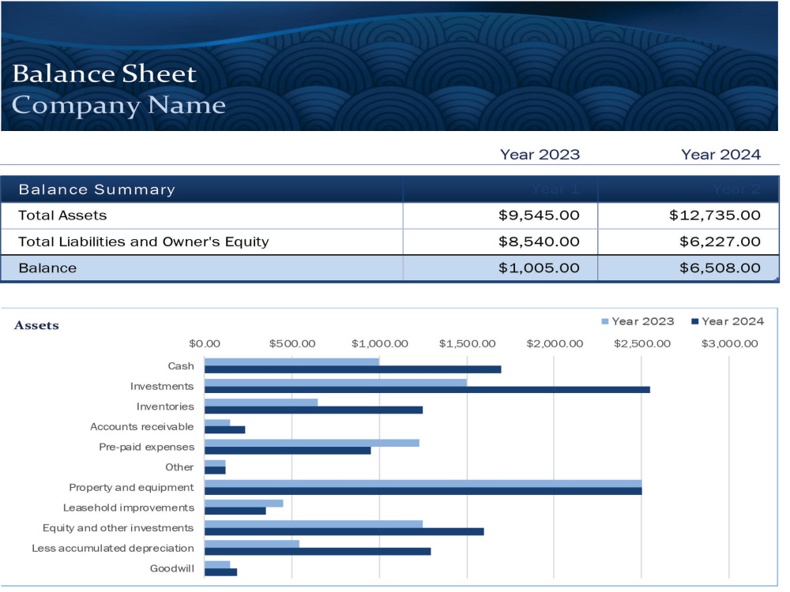This screenshot has height=592, width=790.
Task: Click the Cash category label
Action: [181, 366]
